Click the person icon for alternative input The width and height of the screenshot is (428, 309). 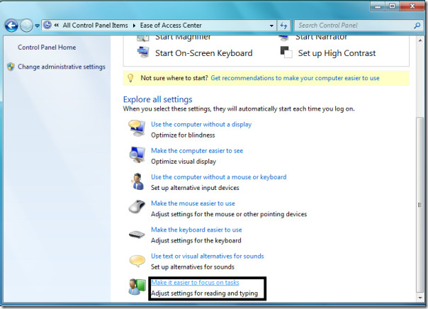click(137, 181)
